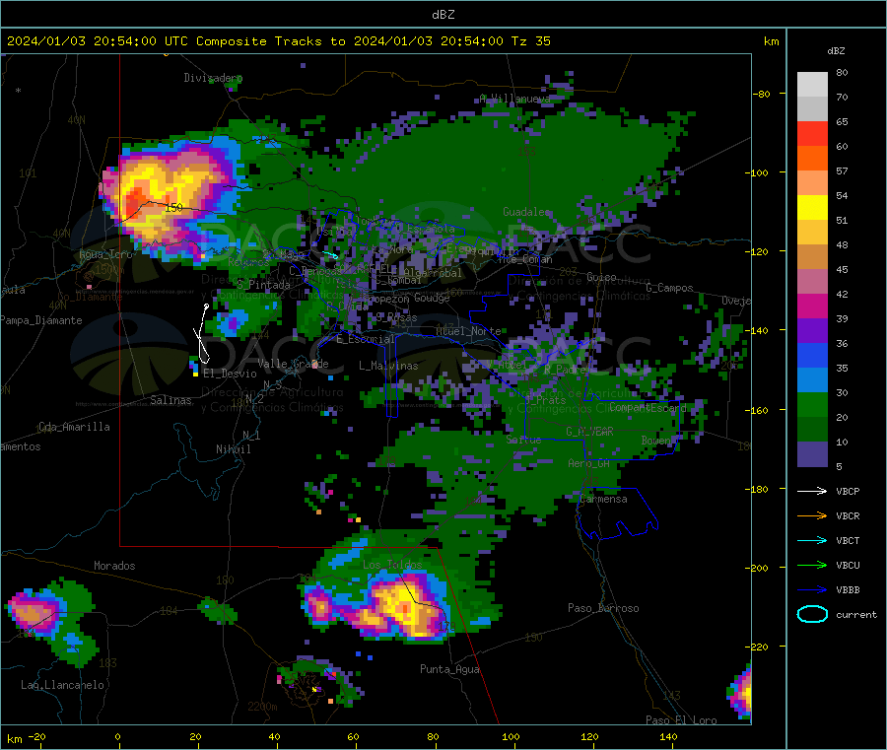Click the El_Desvio label
The height and width of the screenshot is (750, 887).
(230, 374)
